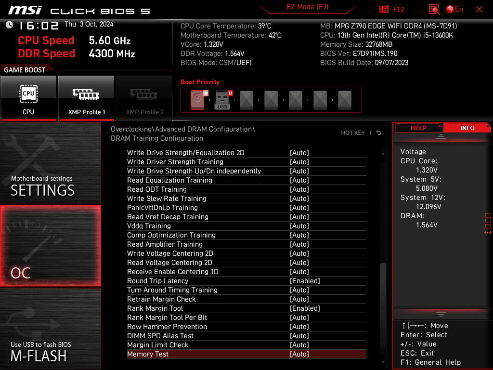Open the HELP tab
The height and width of the screenshot is (370, 493).
pyautogui.click(x=418, y=128)
